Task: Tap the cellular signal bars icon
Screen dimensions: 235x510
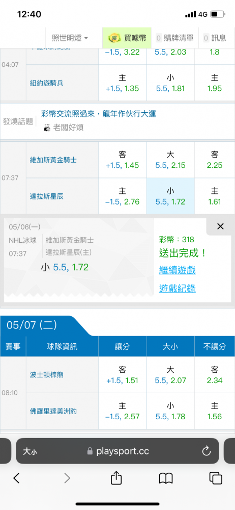Action: (x=191, y=14)
